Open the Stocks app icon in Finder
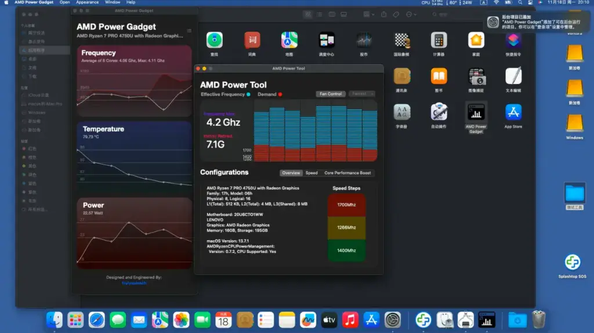 364,40
